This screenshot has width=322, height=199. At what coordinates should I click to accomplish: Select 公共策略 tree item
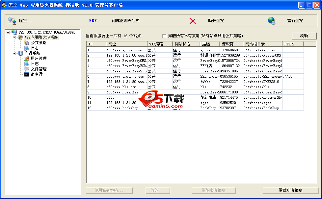click(39, 43)
